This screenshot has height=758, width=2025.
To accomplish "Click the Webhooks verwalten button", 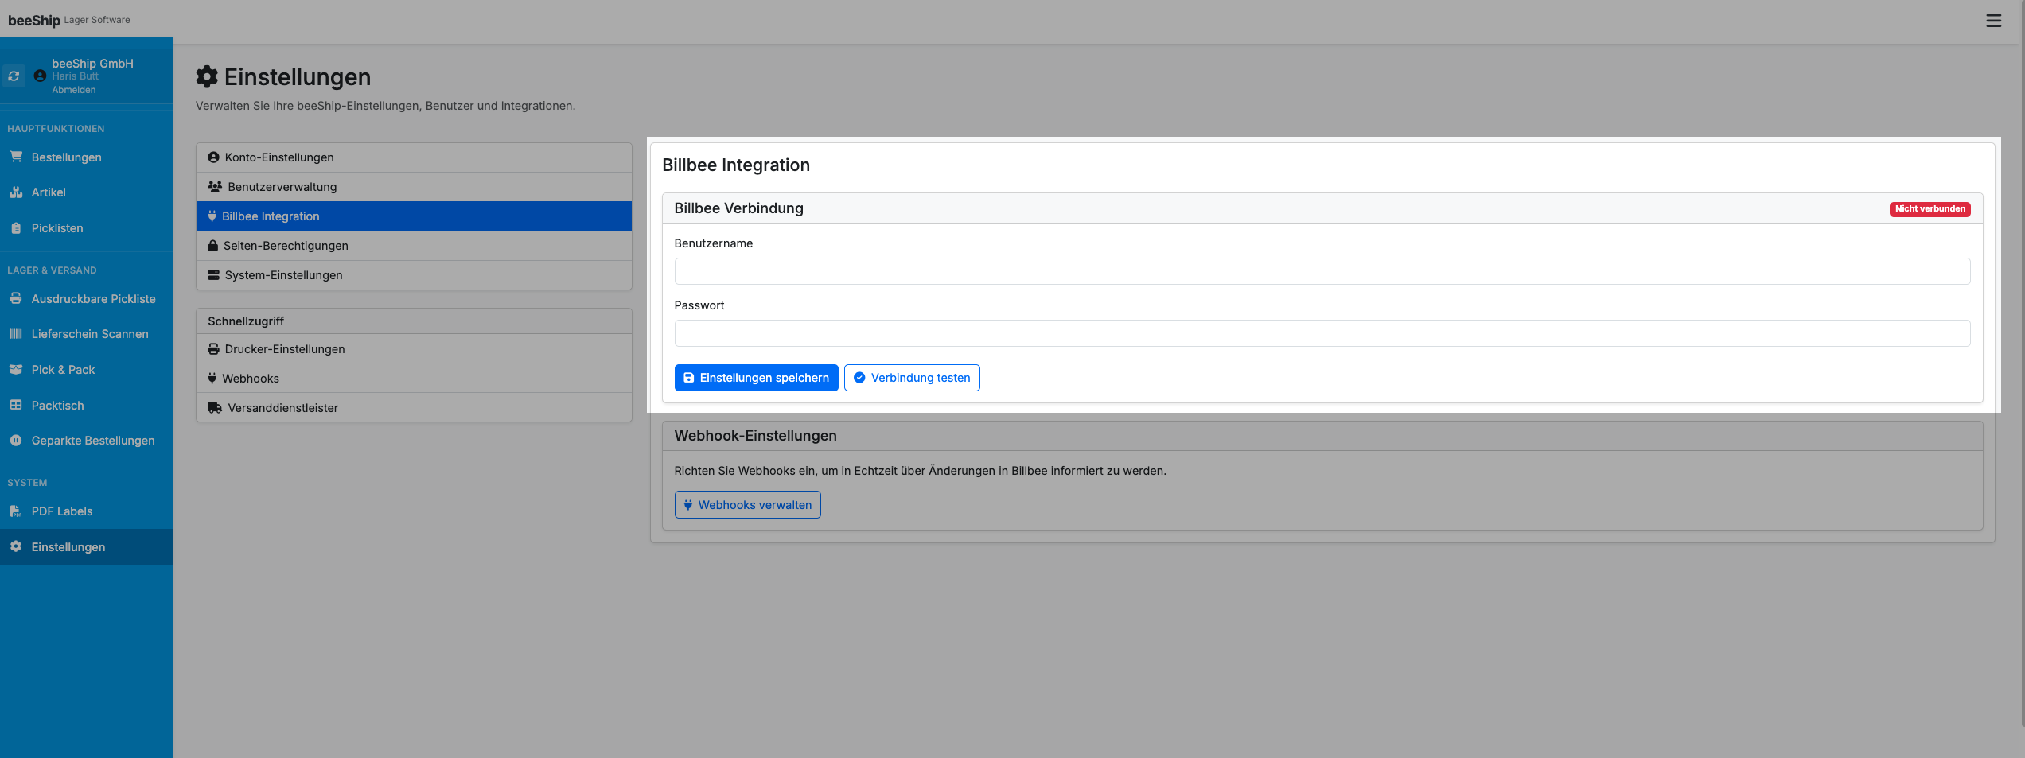I will pyautogui.click(x=747, y=505).
